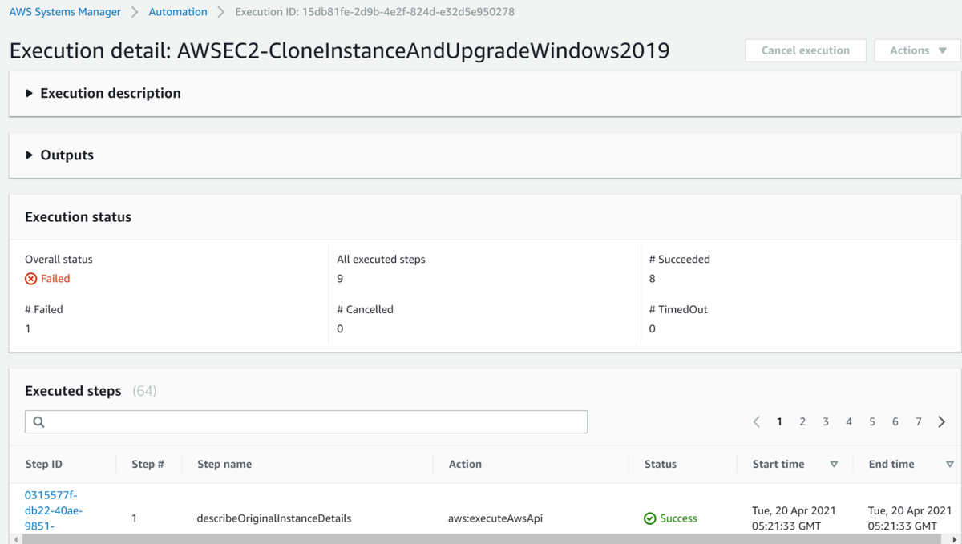Click aws:executeAwsApi action cell

click(495, 518)
